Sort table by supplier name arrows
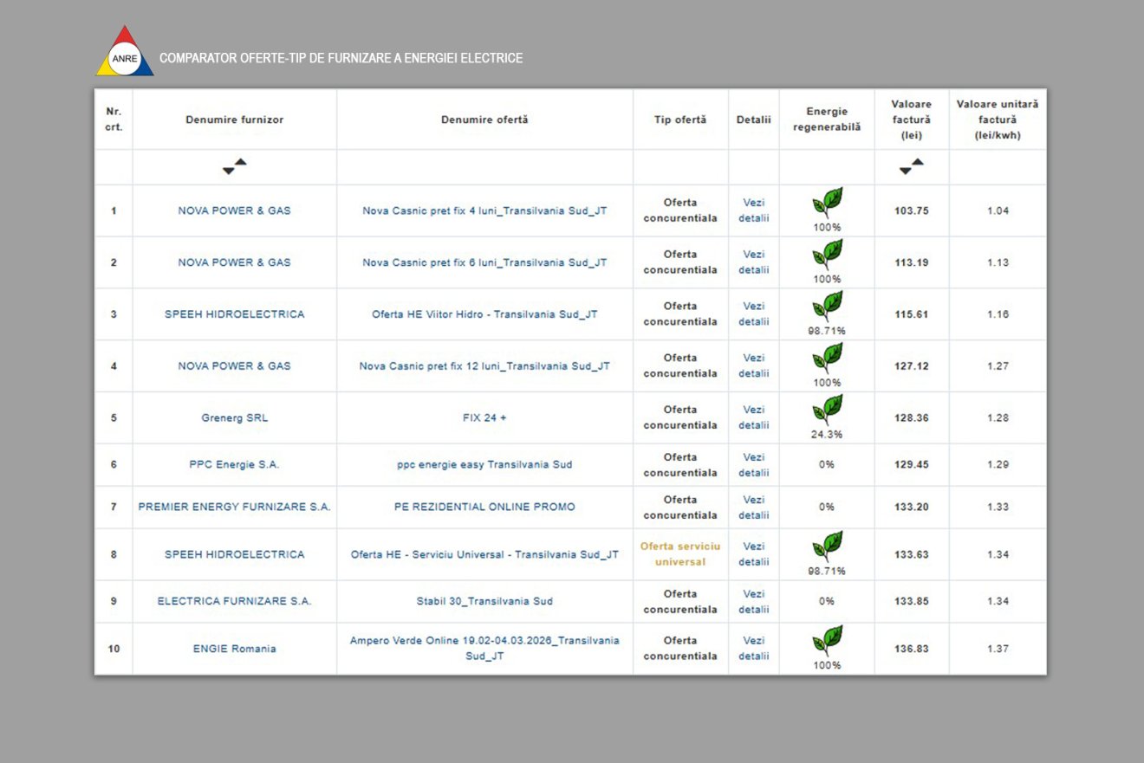 pyautogui.click(x=234, y=166)
